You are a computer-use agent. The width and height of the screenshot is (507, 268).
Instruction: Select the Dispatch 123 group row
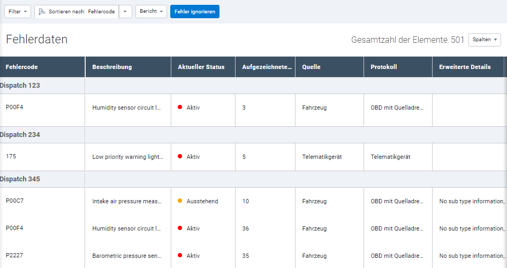20,86
